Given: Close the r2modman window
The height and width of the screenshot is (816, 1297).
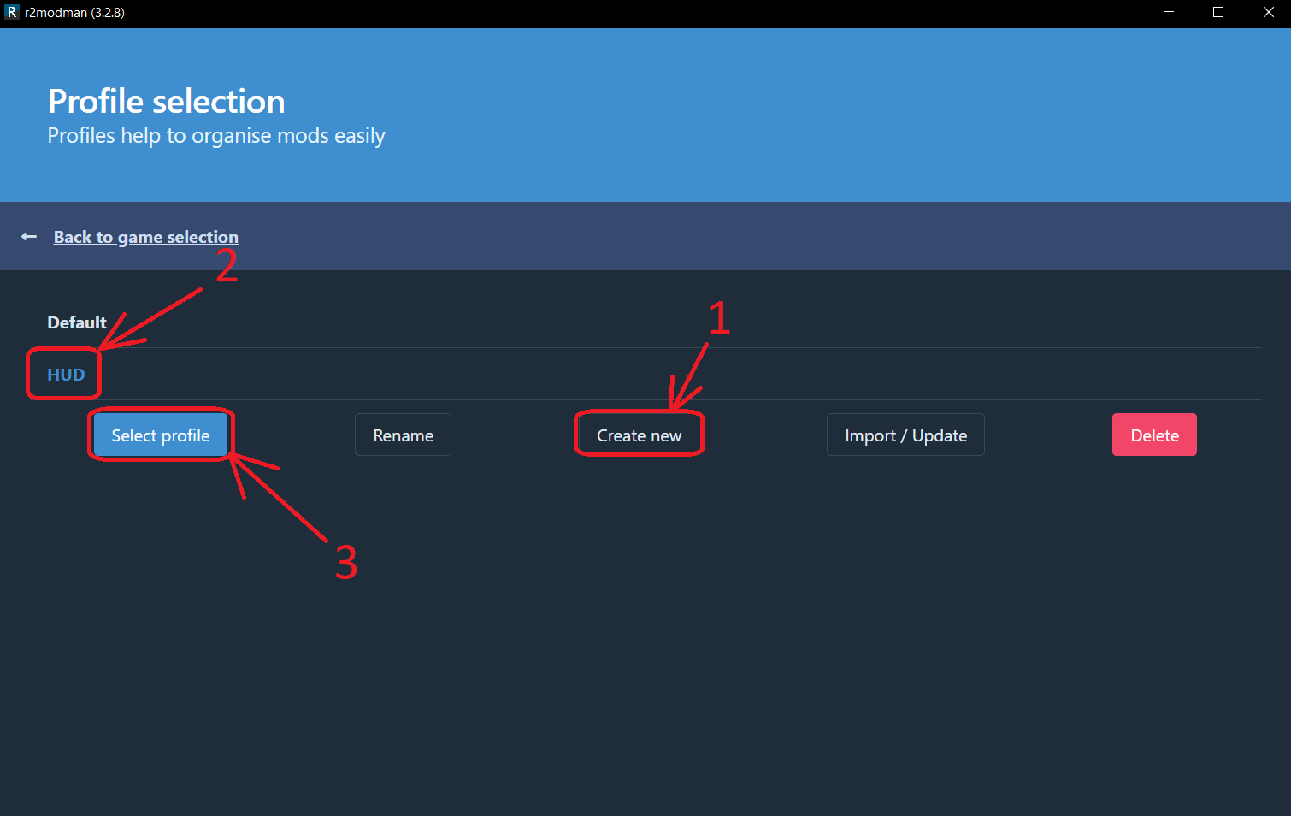Looking at the screenshot, I should (x=1269, y=12).
